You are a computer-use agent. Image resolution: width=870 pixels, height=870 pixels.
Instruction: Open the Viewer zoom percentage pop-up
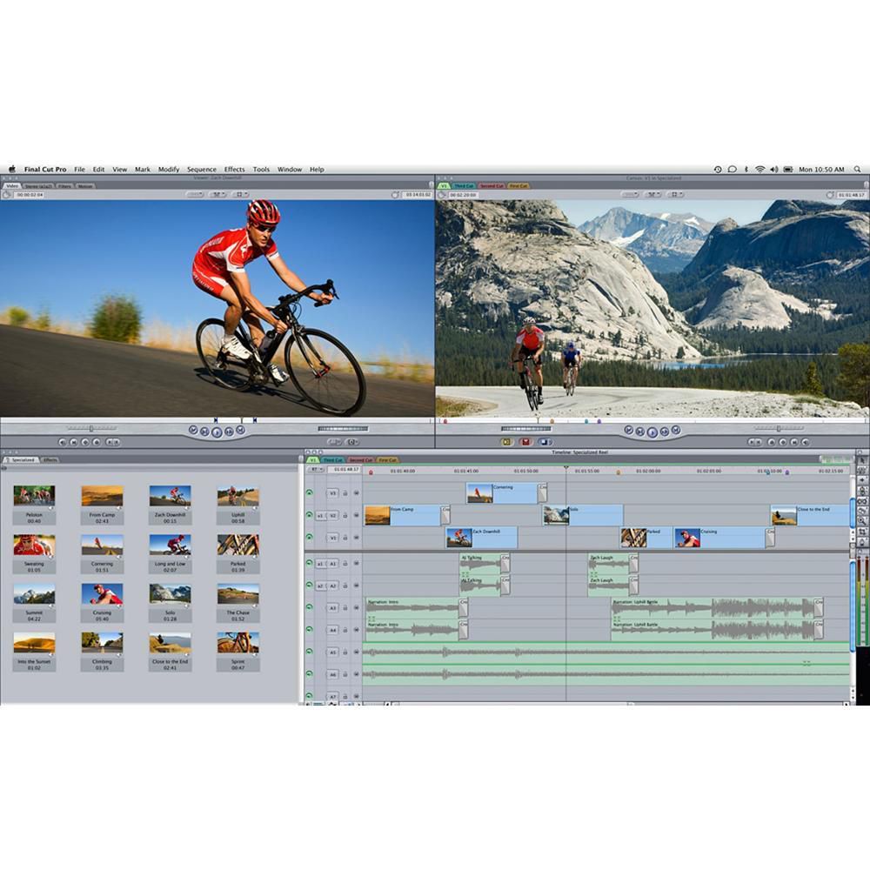195,195
